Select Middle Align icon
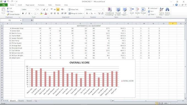Image resolution: width=187 pixels, height=105 pixels. point(55,9)
